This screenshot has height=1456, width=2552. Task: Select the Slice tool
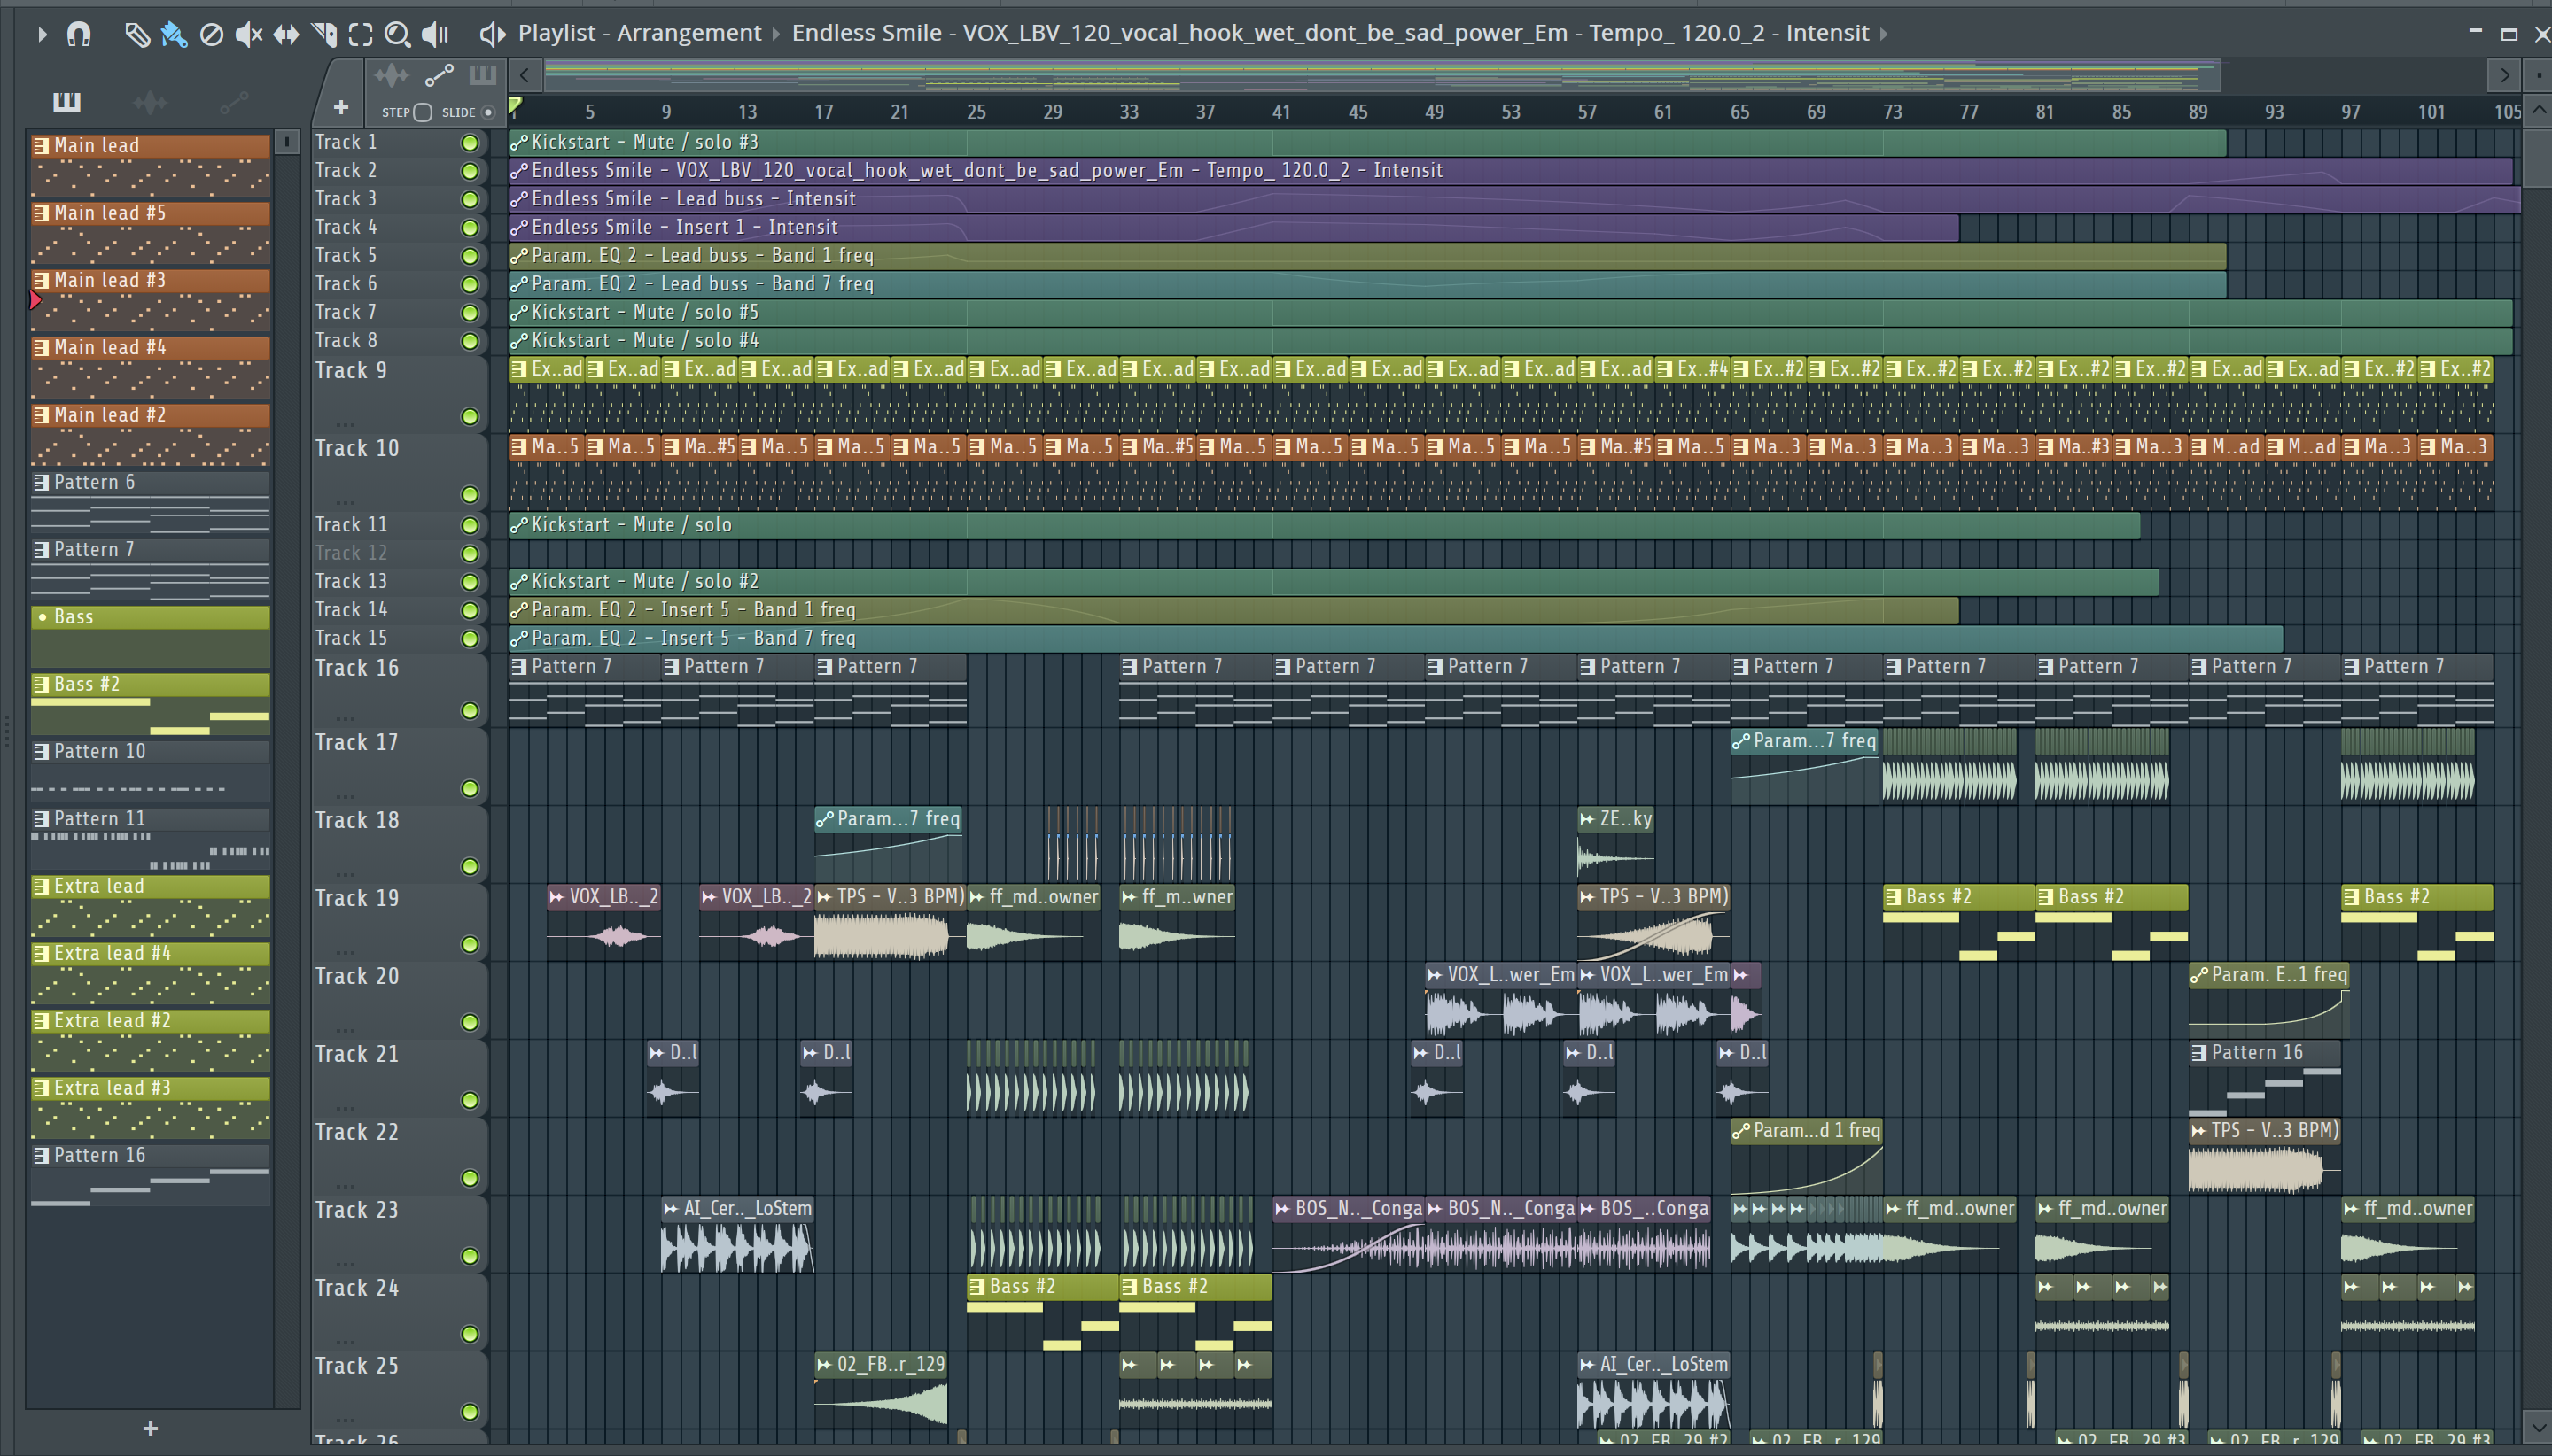323,34
